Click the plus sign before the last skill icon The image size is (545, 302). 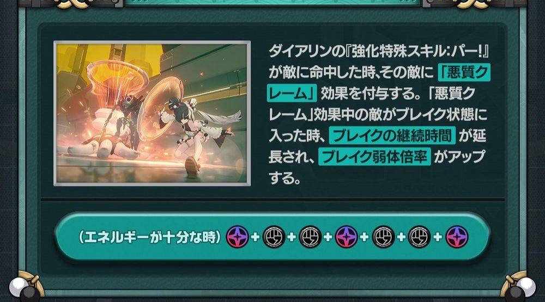[438, 237]
